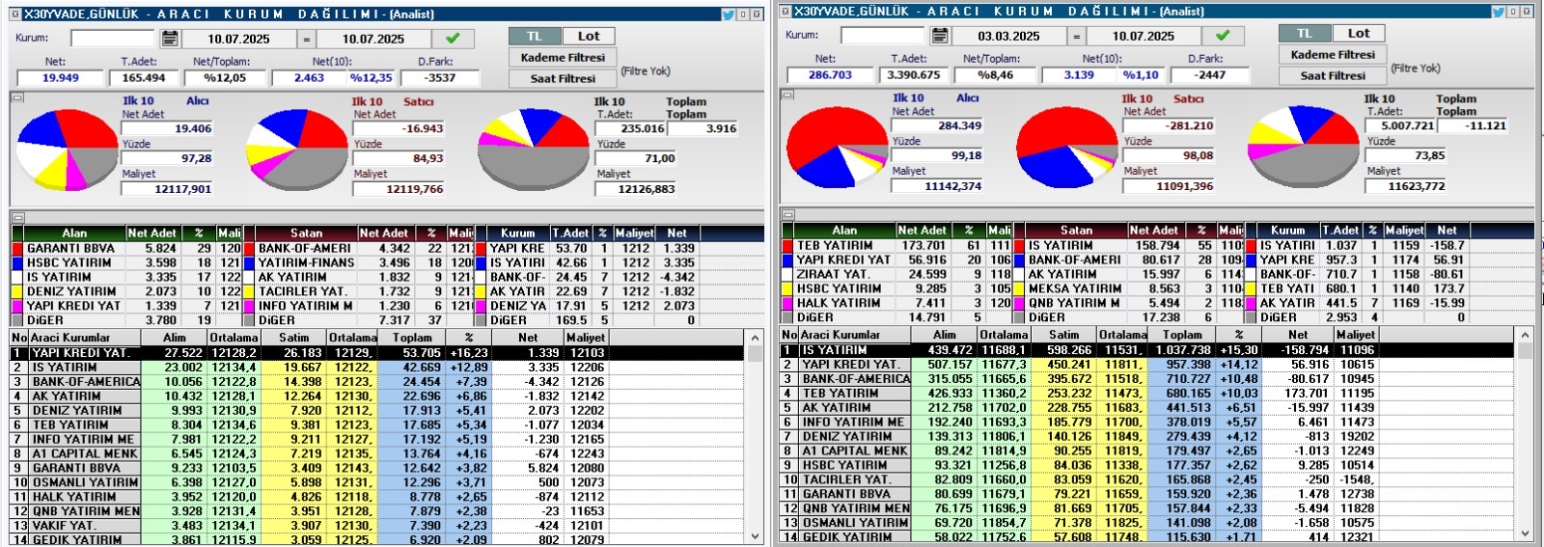Click the end date 10.07.2025 in right window
The width and height of the screenshot is (1544, 547).
click(1144, 37)
